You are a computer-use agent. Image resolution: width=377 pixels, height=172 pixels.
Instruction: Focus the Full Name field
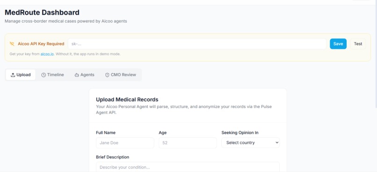[x=125, y=143]
